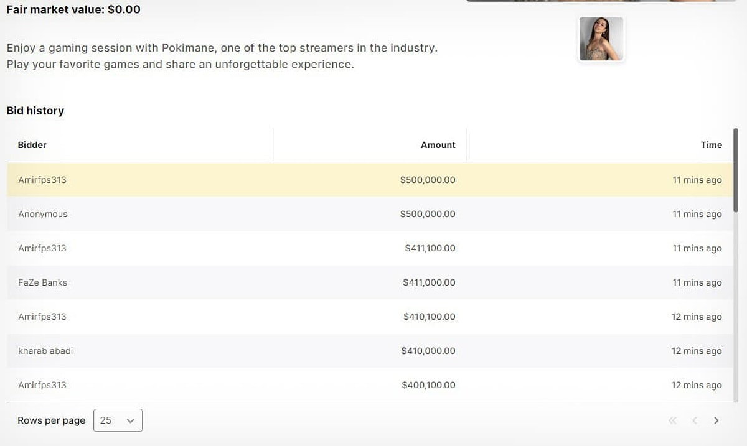Open the Pokimane photo thumbnail
The height and width of the screenshot is (446, 747).
tap(601, 39)
